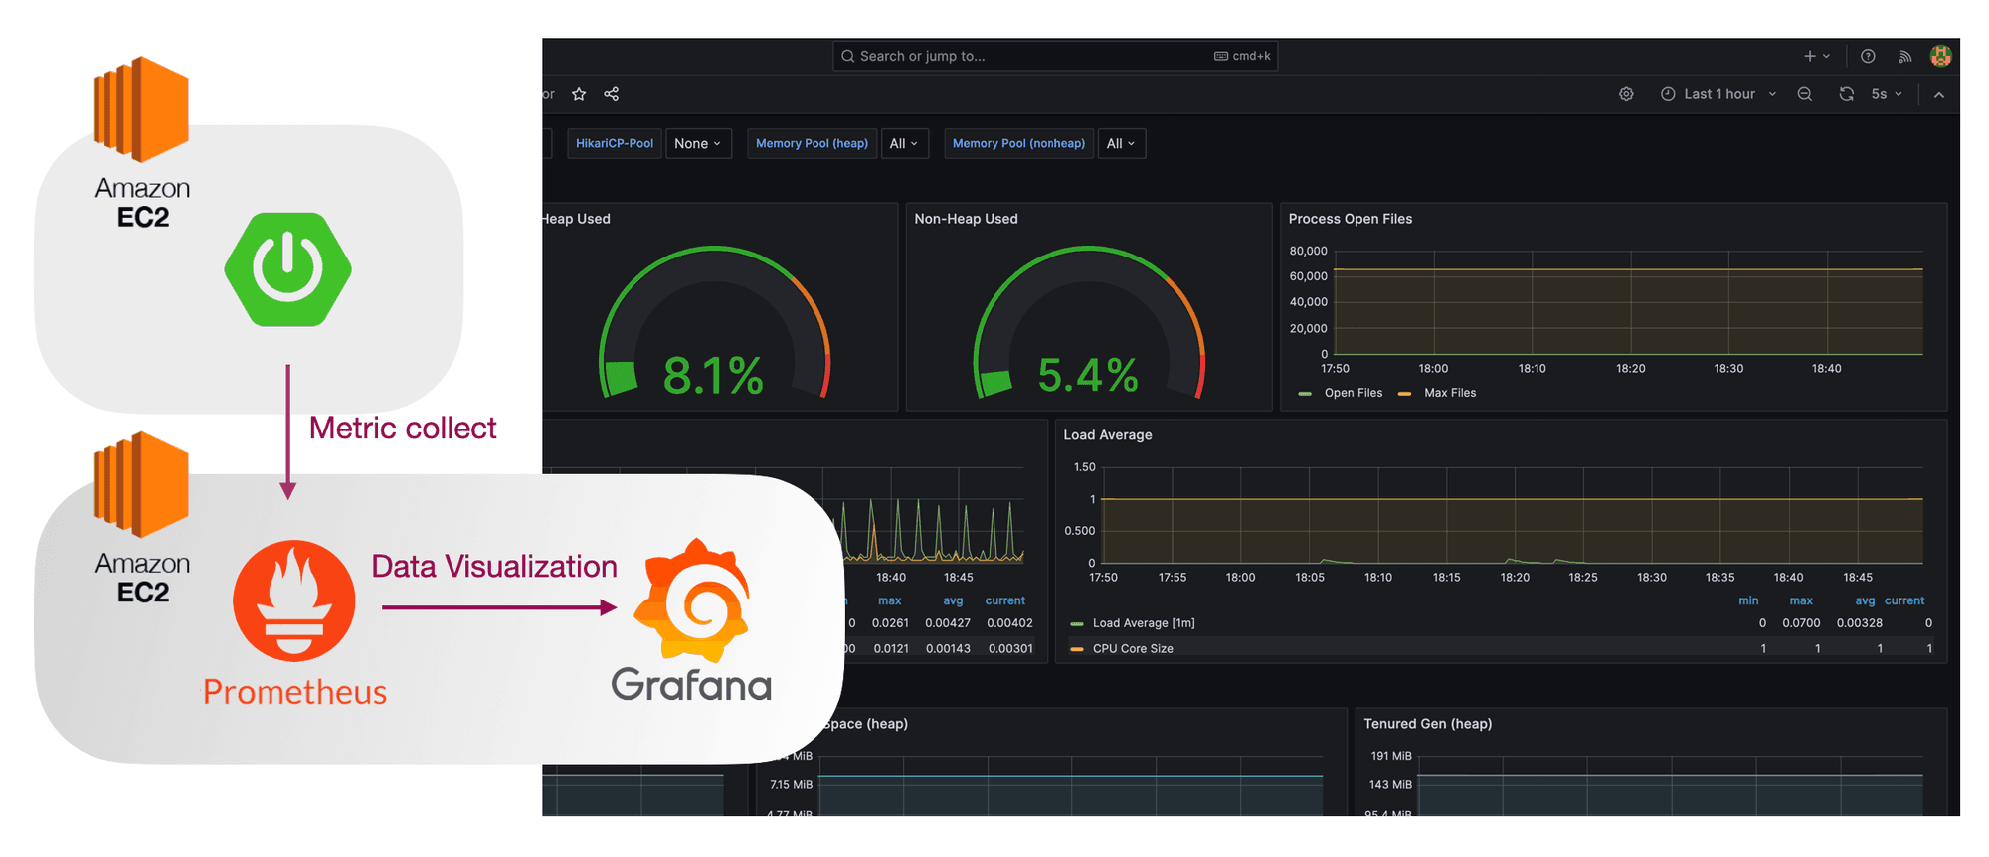Click the 'Data Visualization' diagram label
Viewport: 1989px width, 857px height.
(x=493, y=566)
